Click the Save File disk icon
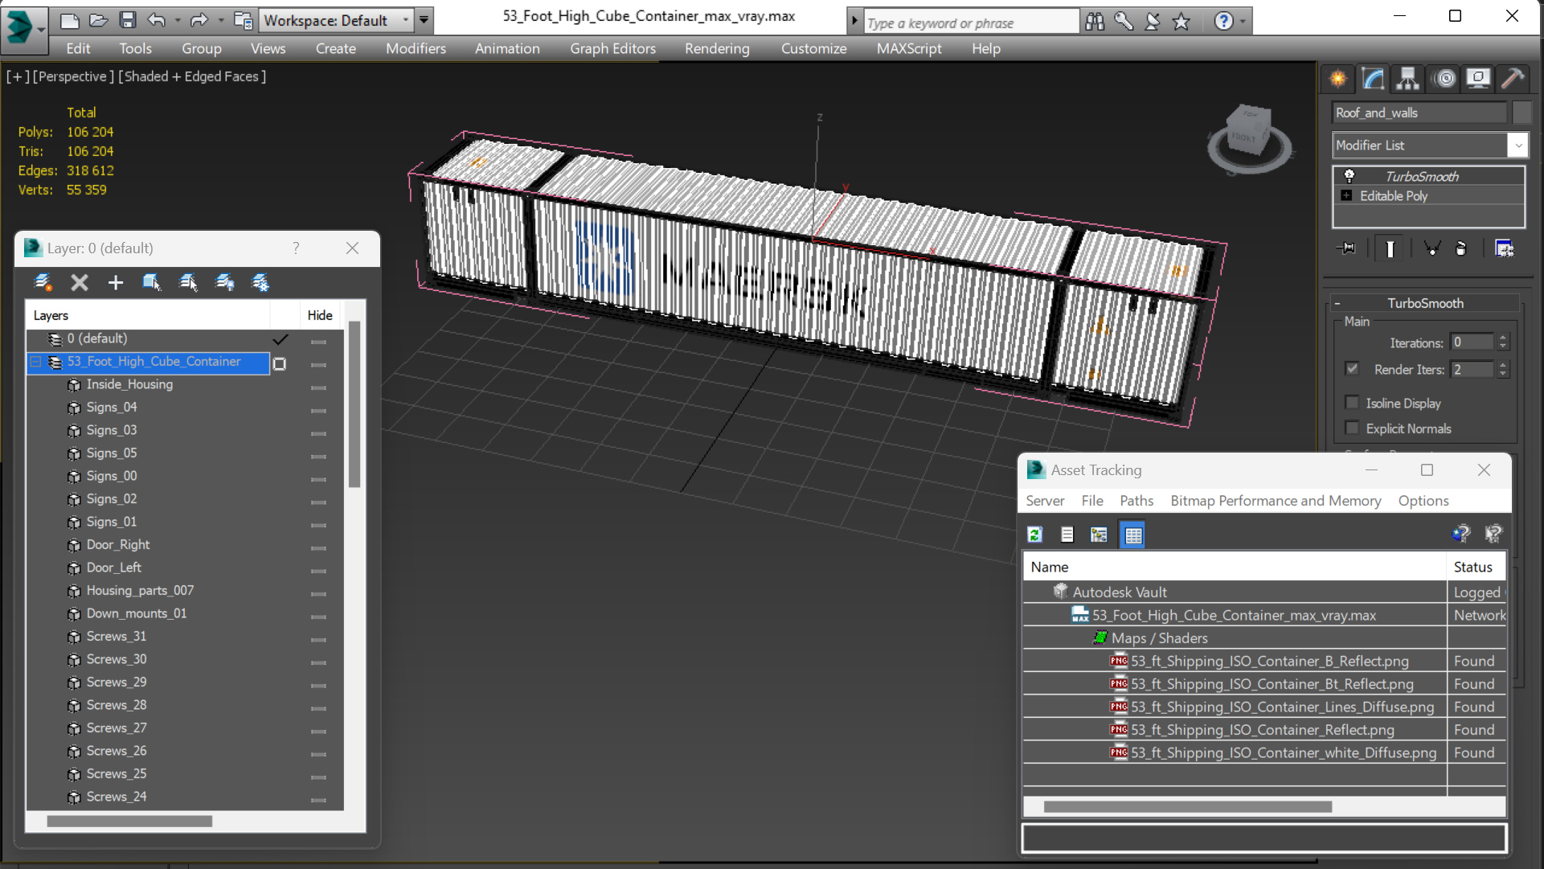 (127, 20)
